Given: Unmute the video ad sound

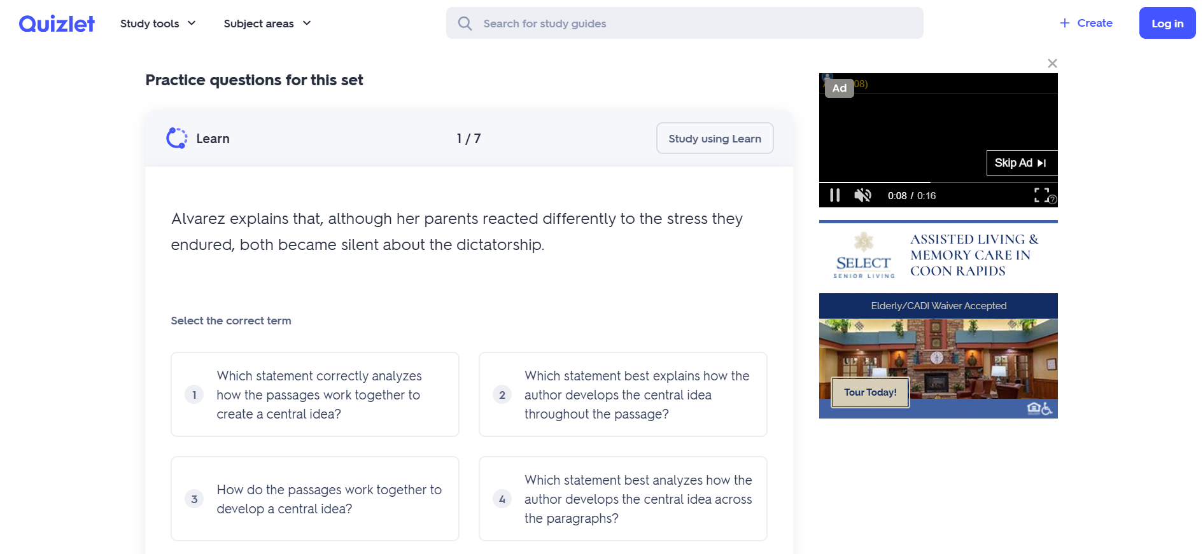Looking at the screenshot, I should tap(862, 195).
